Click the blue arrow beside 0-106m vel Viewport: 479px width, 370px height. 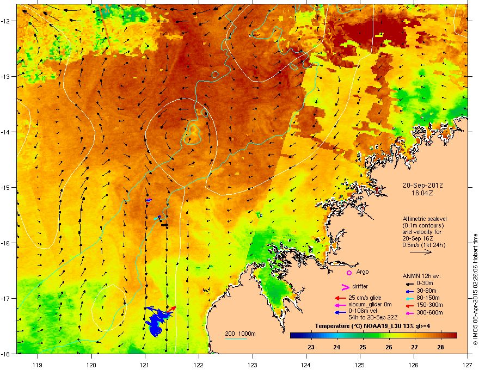point(340,312)
